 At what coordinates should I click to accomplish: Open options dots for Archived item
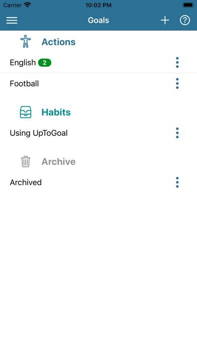coord(177,183)
